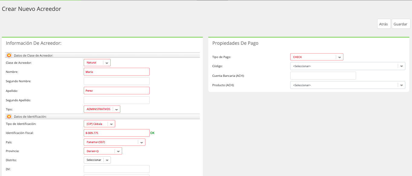Open País dropdown showing Panama

tap(115, 142)
